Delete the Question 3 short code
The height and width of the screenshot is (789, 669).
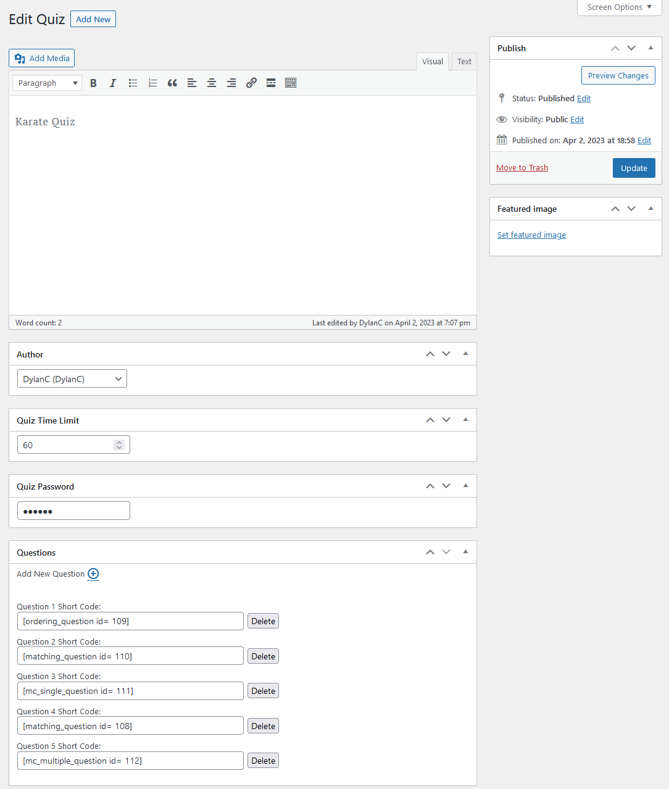(263, 691)
